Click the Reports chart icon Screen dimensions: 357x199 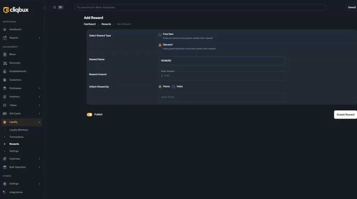point(5,38)
